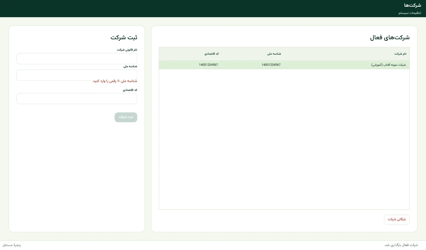Click the بایگانی شرکت button
Viewport: 426px width, 250px height.
[x=397, y=220]
